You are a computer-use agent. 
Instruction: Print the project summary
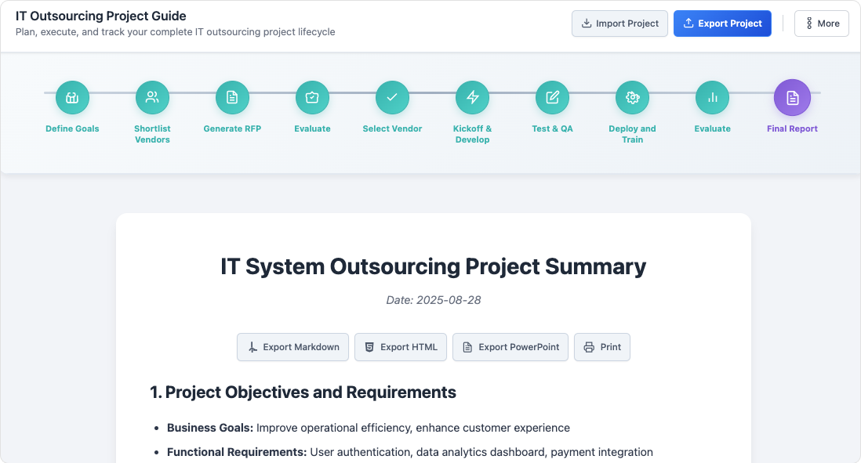click(602, 347)
